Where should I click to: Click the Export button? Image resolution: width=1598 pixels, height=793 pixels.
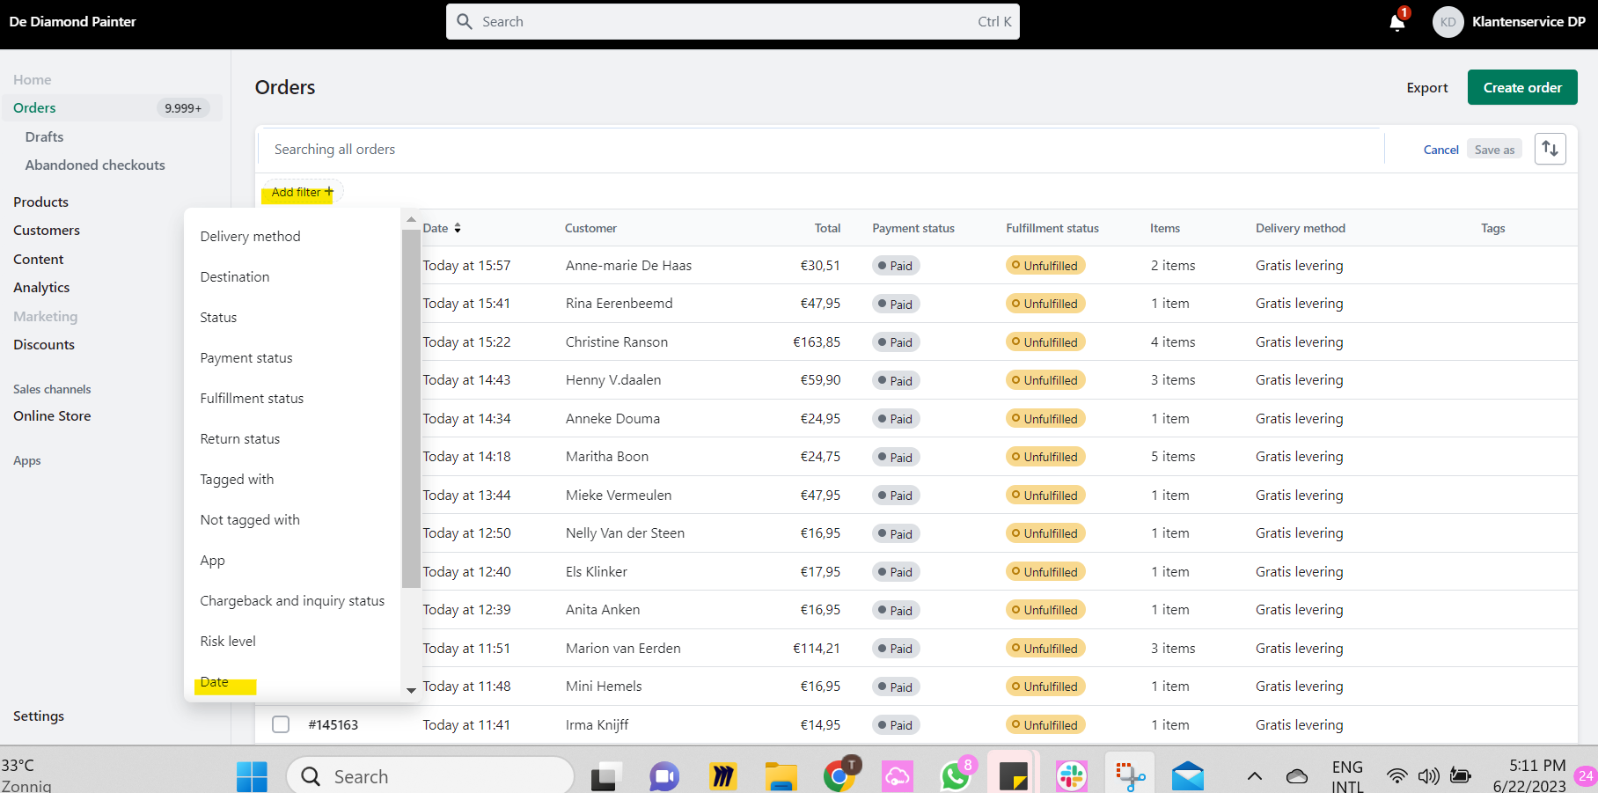1426,88
